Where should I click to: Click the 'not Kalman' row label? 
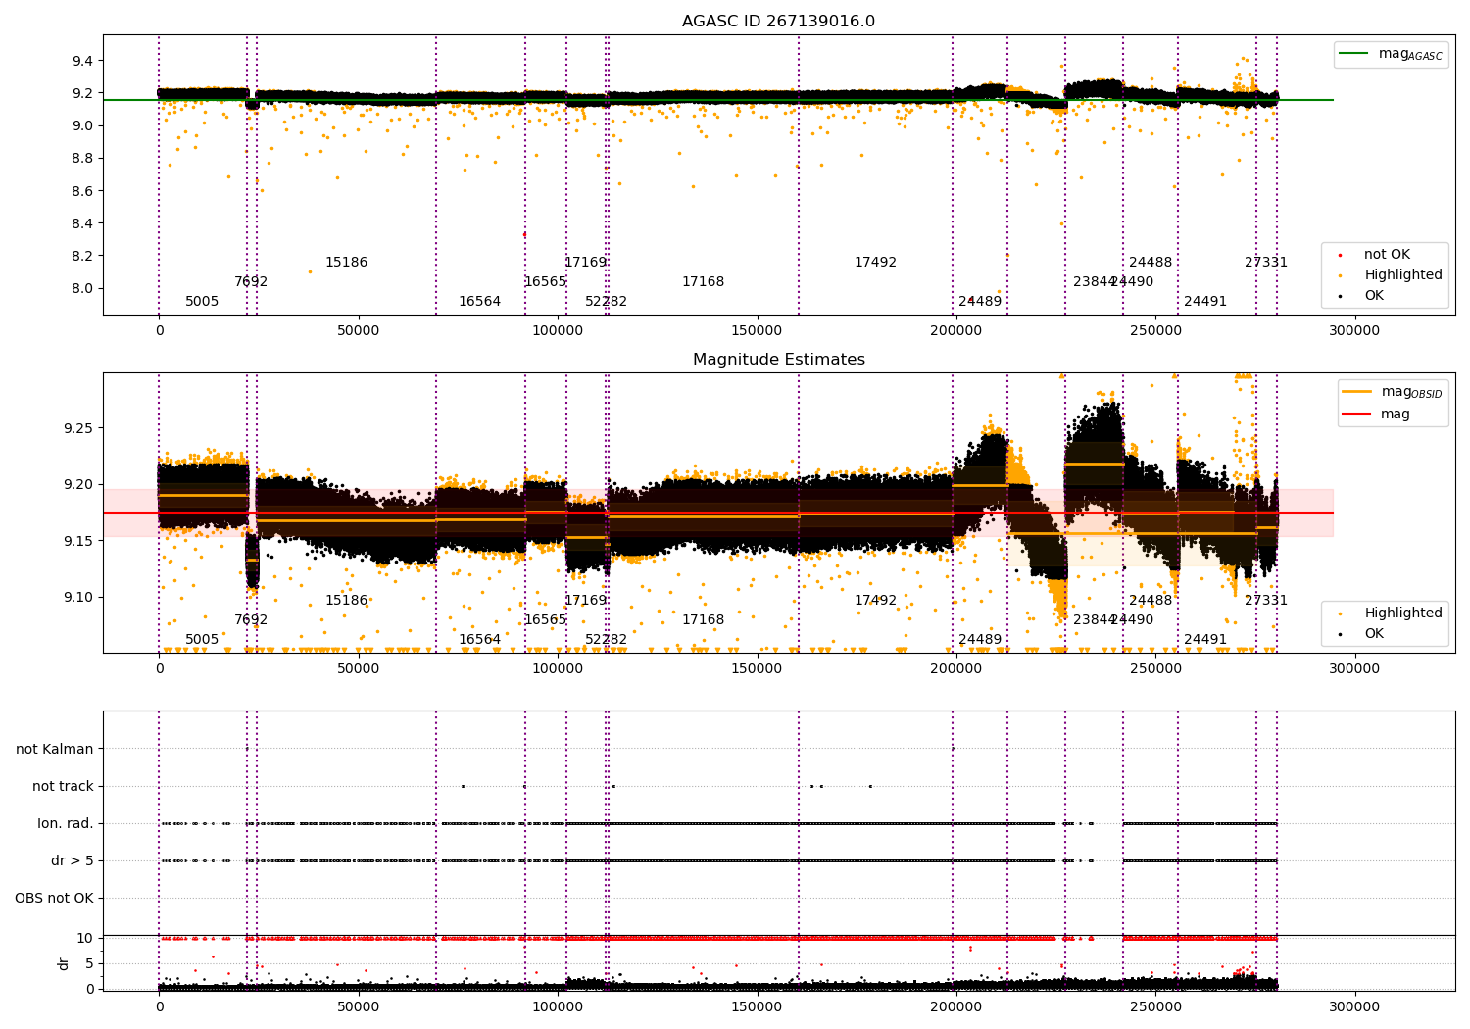(55, 749)
